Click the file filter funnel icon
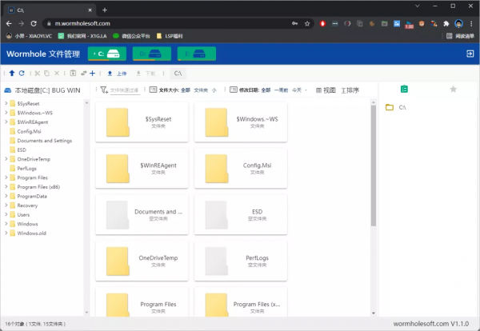 (103, 90)
